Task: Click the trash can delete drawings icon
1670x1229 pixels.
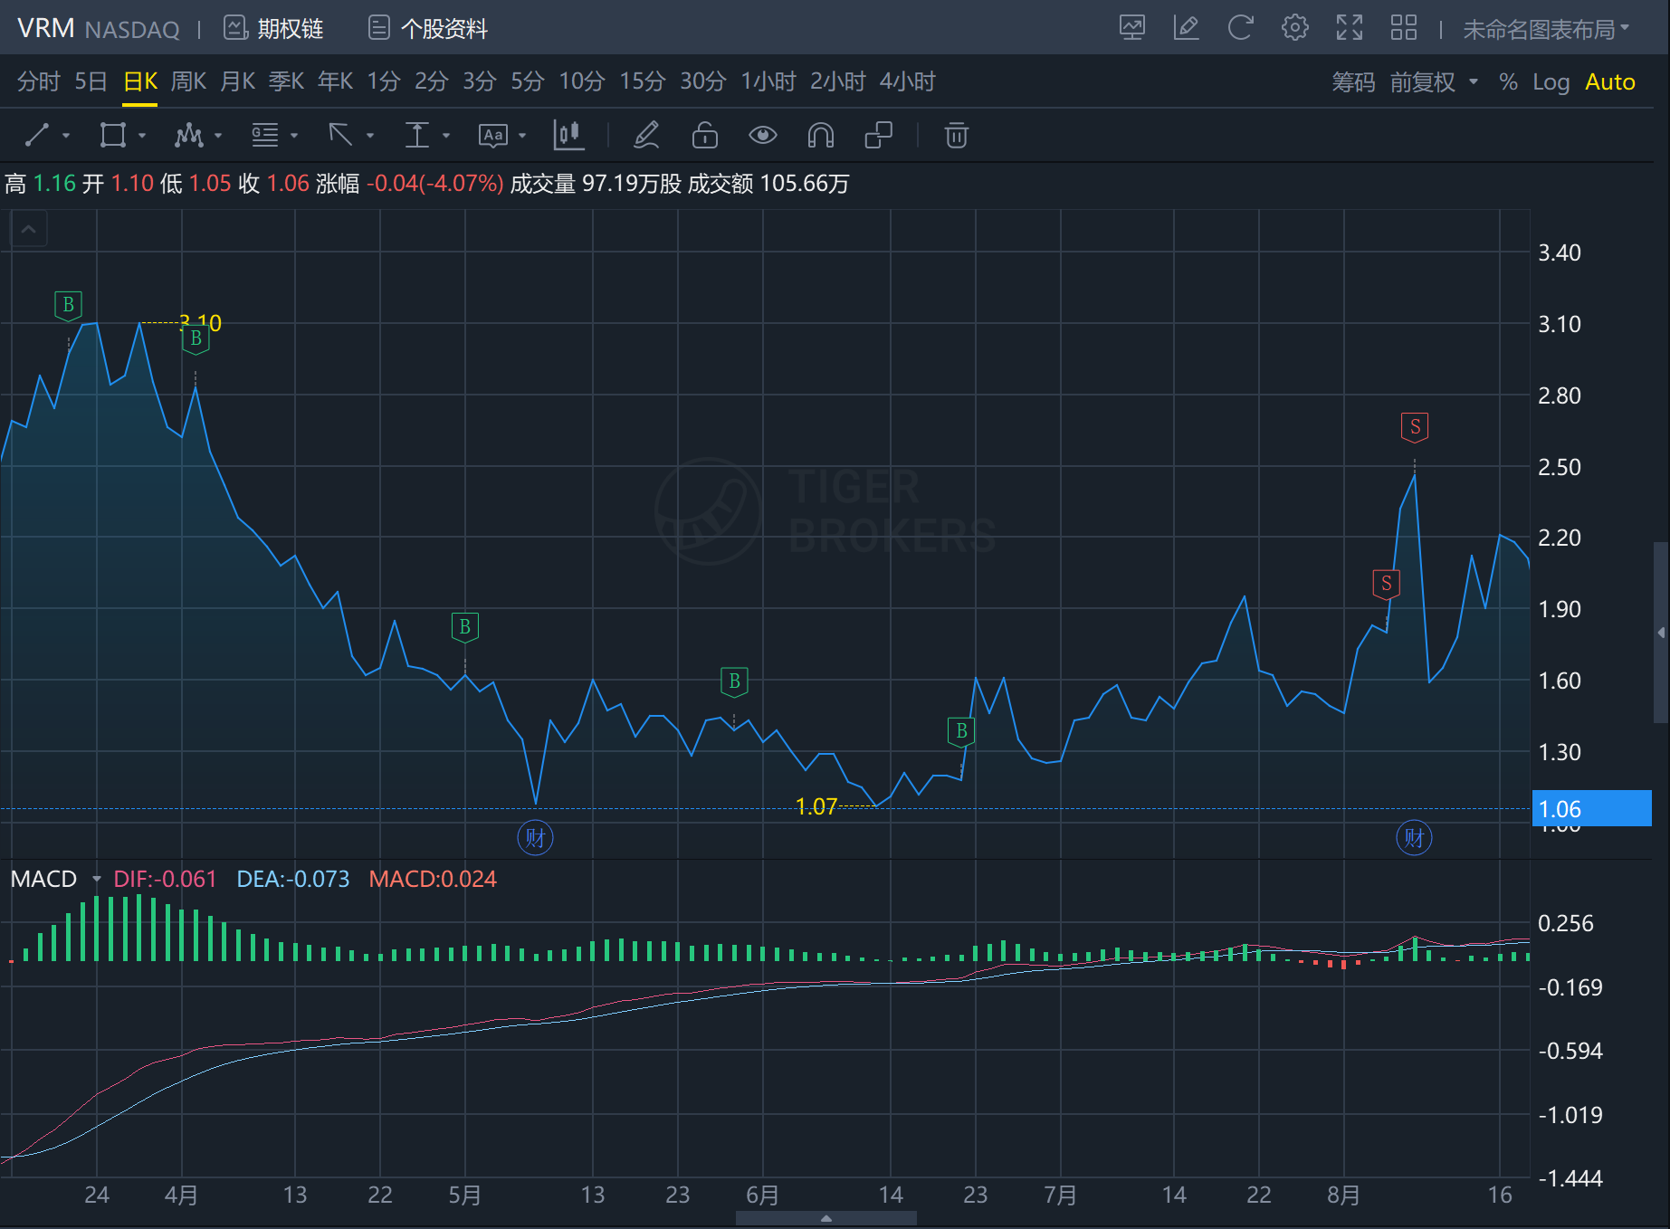Action: point(956,136)
